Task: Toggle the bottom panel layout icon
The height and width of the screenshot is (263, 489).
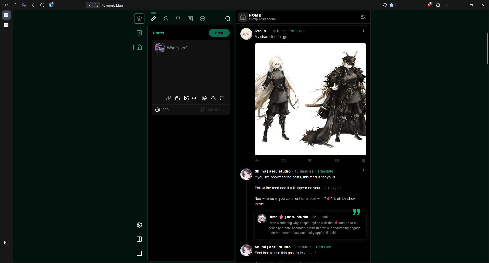Action: (139, 253)
